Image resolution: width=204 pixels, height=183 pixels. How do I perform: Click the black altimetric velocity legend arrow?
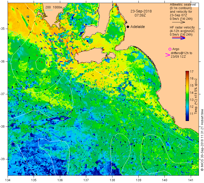click(x=178, y=22)
